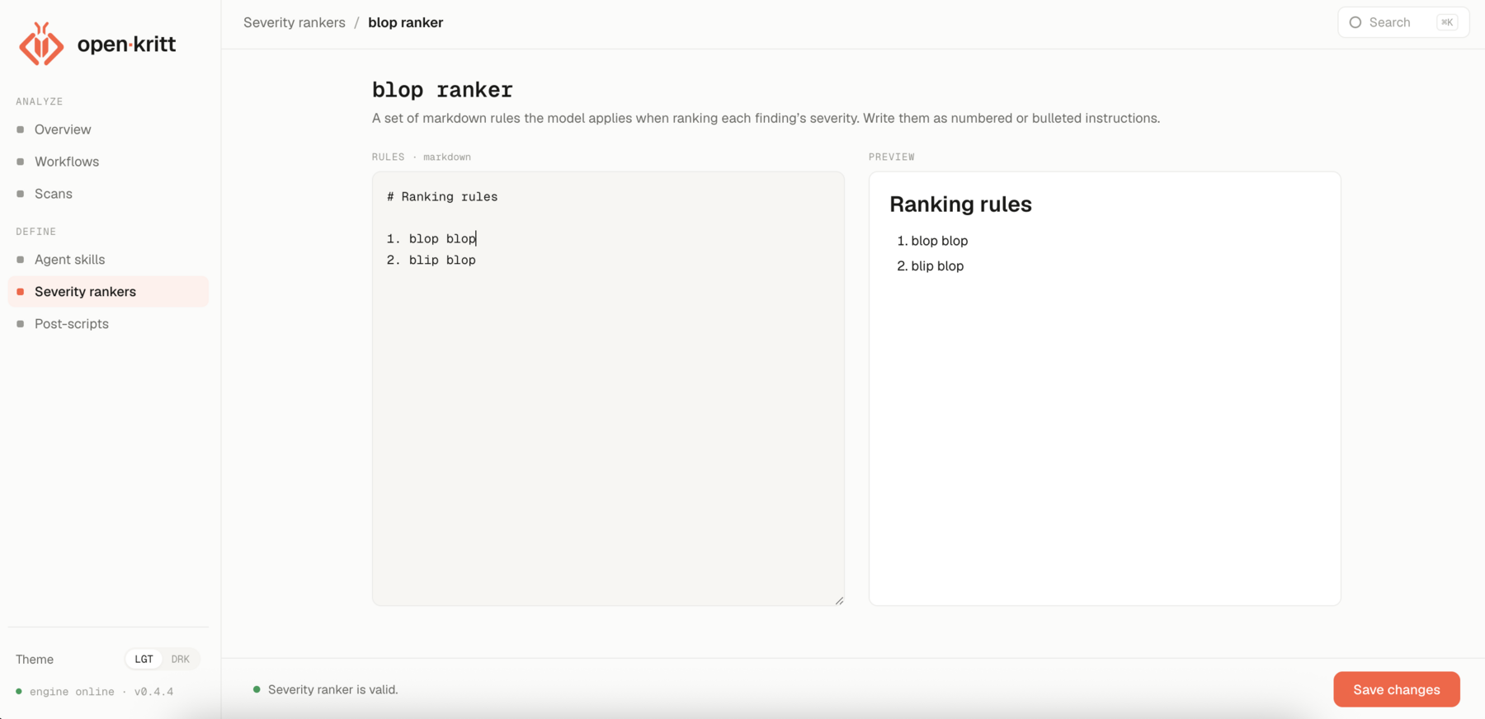The width and height of the screenshot is (1485, 719).
Task: Click the bullet icon next to Workflows
Action: 21,162
